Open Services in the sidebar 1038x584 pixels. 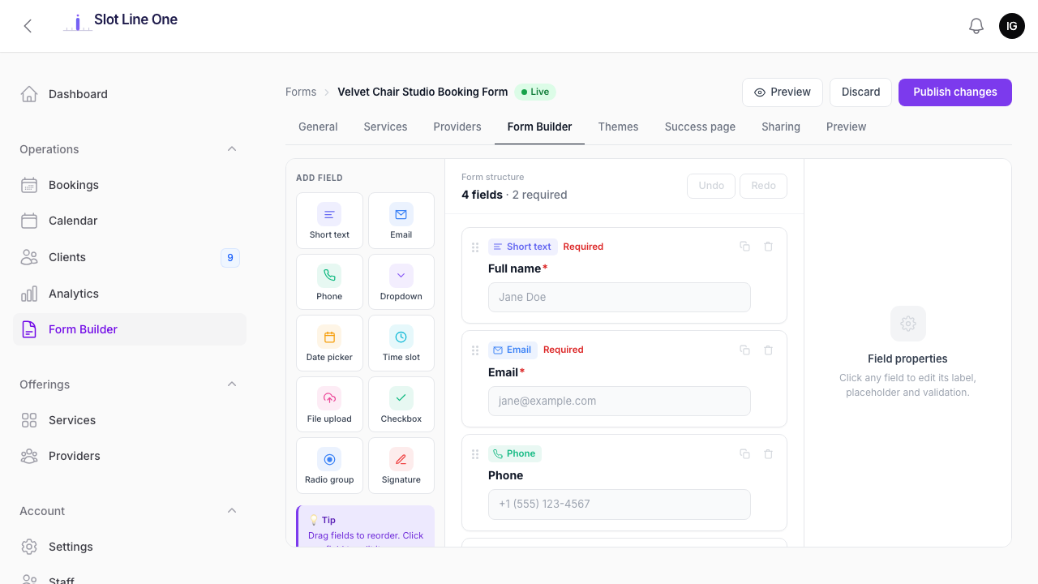tap(130, 420)
